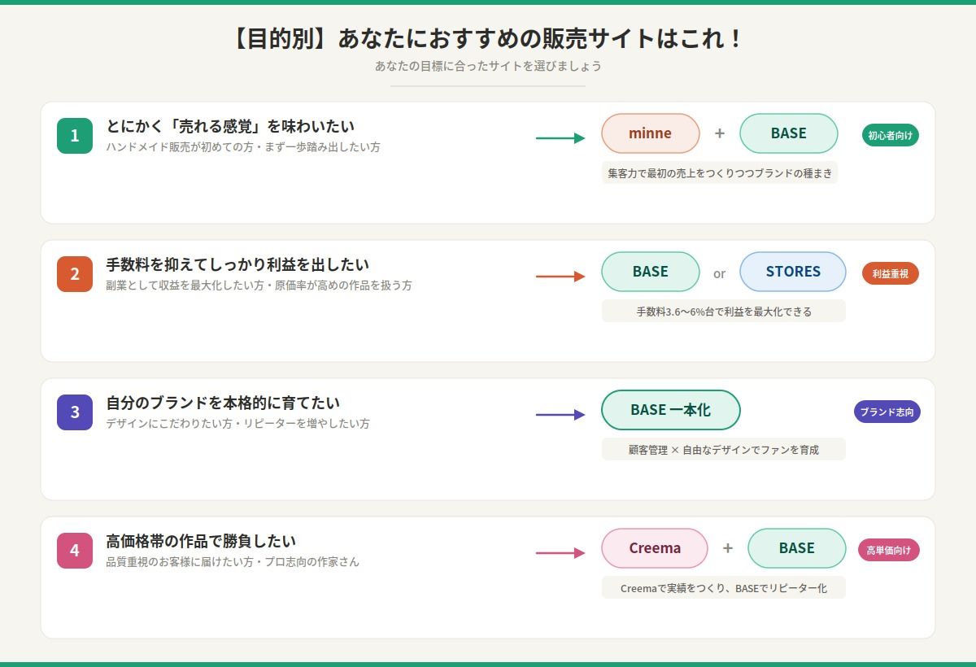Screen dimensions: 976x667
Task: Click the ブランド志向 tag
Action: (x=886, y=412)
